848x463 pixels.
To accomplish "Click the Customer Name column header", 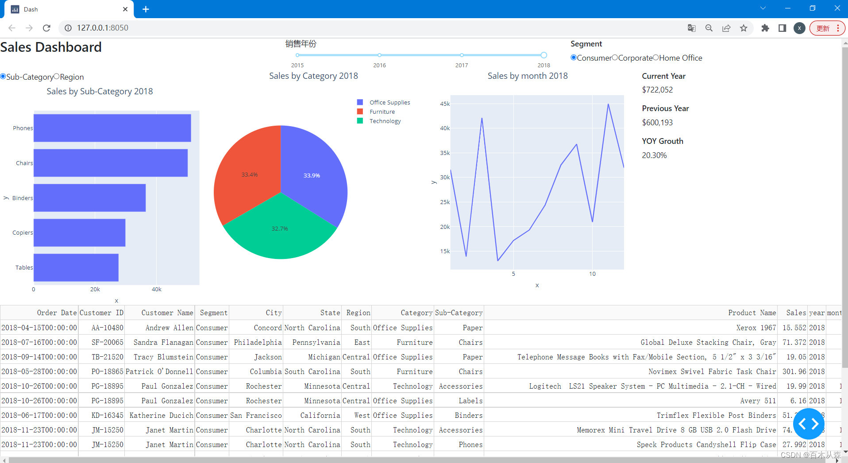I will (160, 313).
